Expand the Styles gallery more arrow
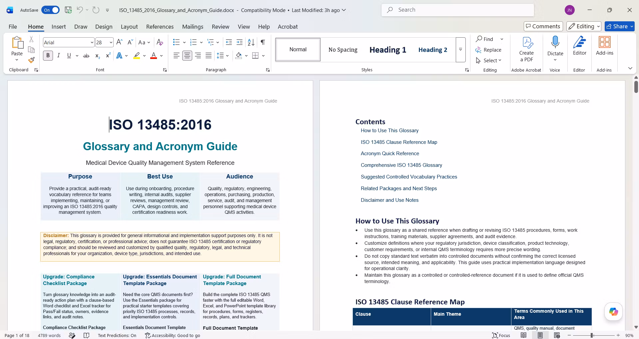The image size is (639, 339). coord(460,50)
